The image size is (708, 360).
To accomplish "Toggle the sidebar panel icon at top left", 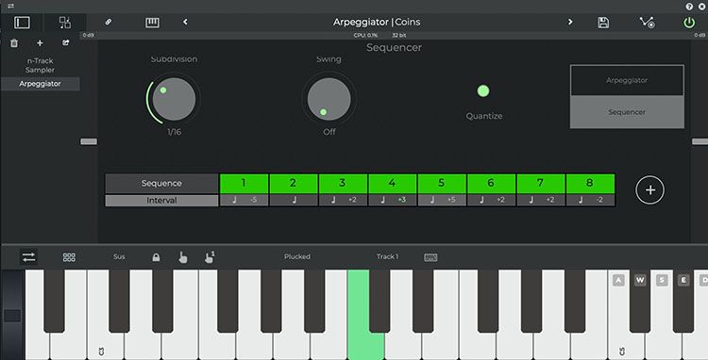I will [22, 23].
